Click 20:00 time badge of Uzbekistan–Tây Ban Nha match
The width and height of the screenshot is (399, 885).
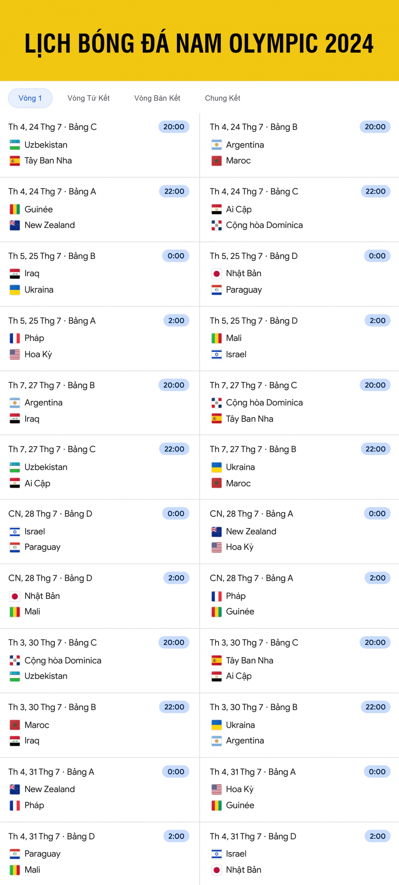[x=174, y=127]
